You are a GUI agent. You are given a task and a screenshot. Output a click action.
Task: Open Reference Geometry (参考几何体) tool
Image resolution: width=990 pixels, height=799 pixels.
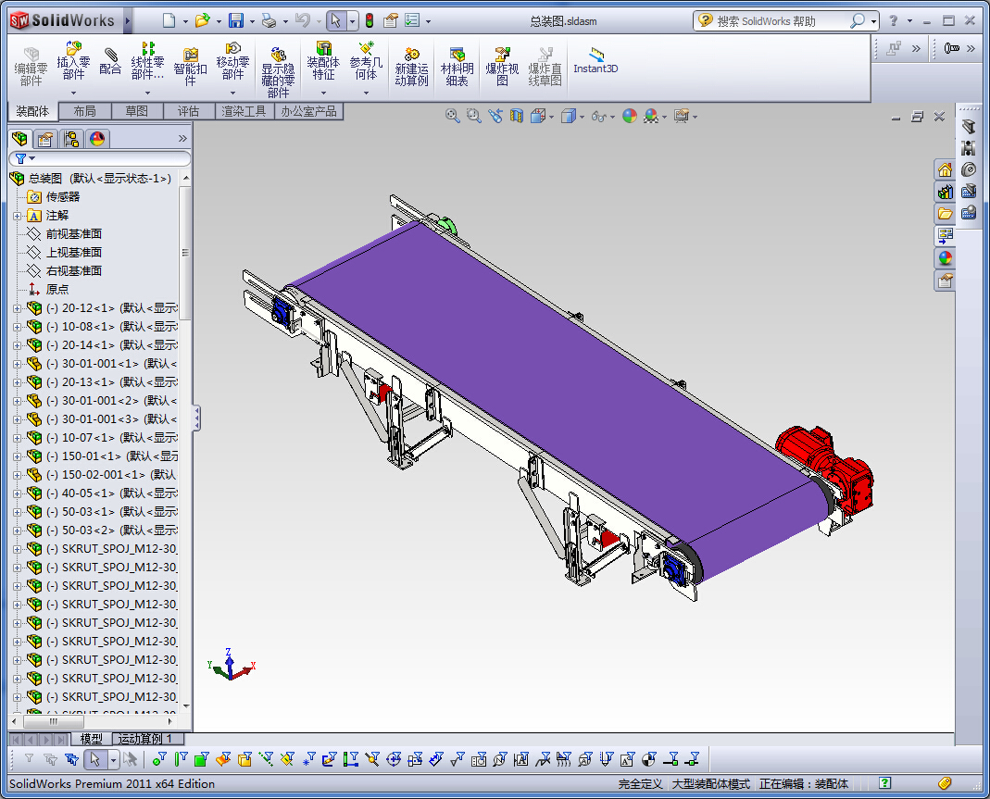[366, 61]
